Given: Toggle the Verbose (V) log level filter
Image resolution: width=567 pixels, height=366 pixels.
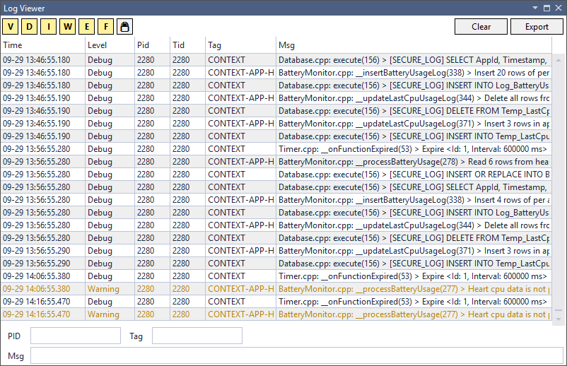Looking at the screenshot, I should tap(11, 27).
